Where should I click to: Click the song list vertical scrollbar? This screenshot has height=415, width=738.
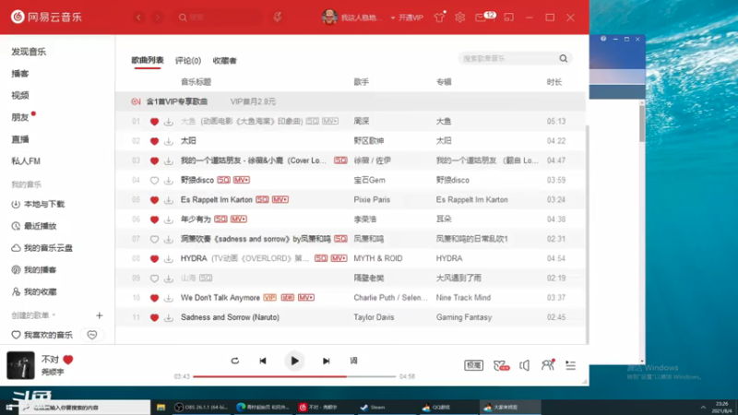coord(587,233)
